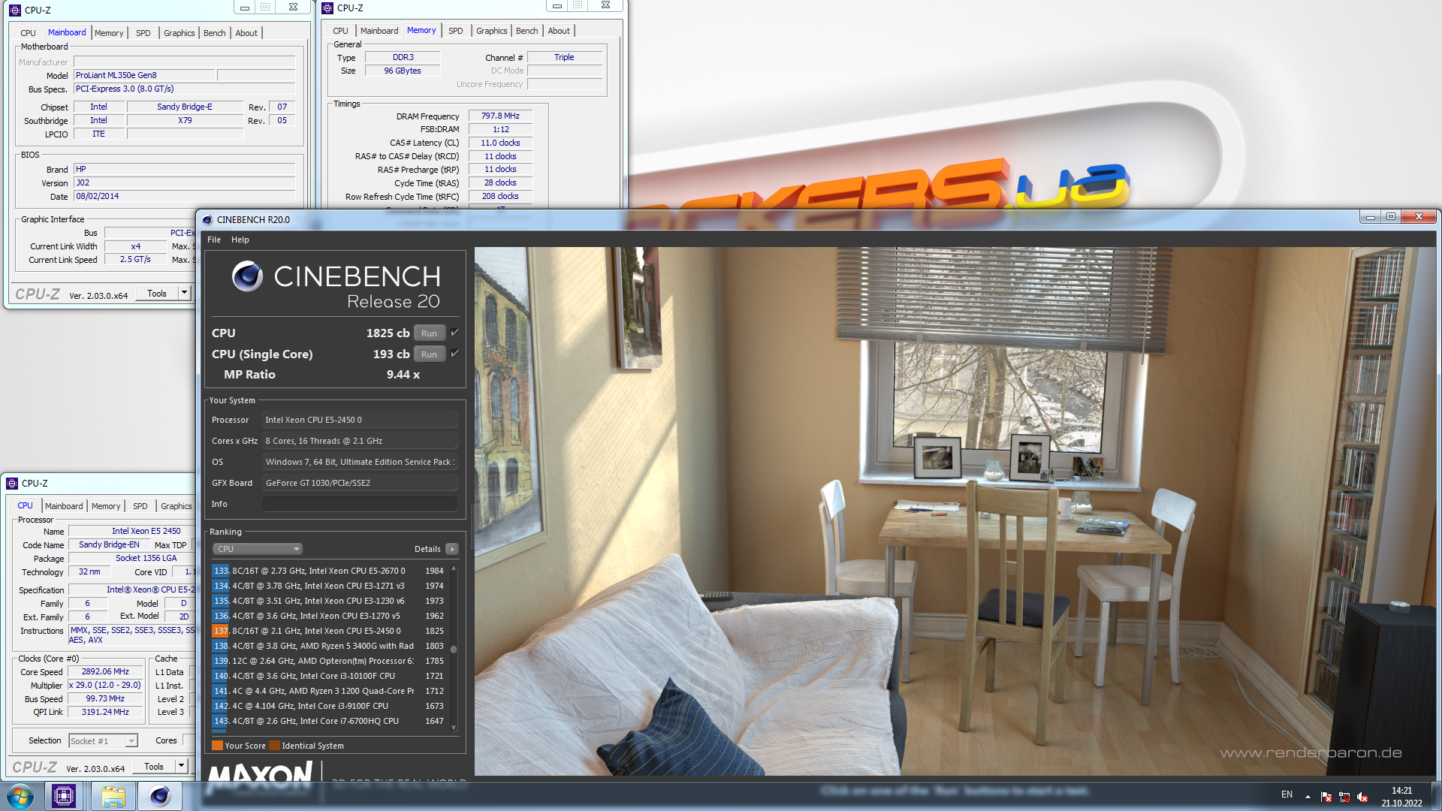Click the CPU-Z Memory window title icon

pos(327,8)
